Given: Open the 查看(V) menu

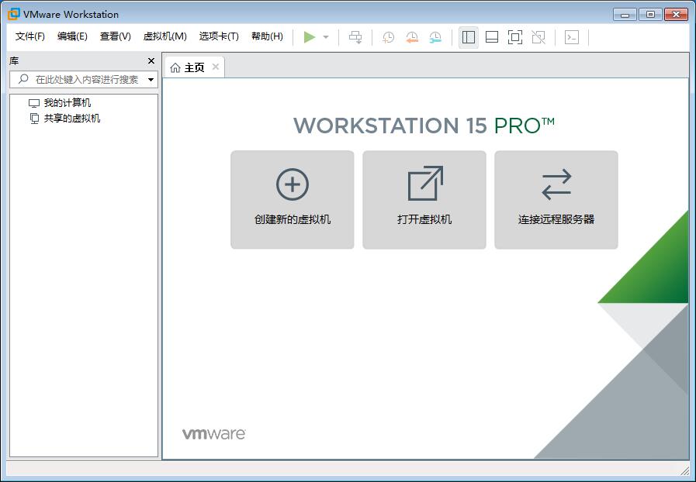Looking at the screenshot, I should click(116, 36).
